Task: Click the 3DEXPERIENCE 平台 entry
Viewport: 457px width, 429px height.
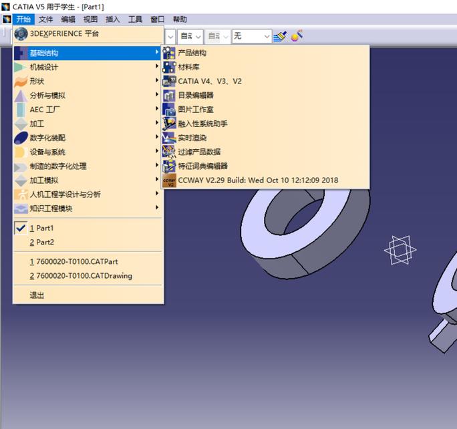Action: (x=64, y=33)
